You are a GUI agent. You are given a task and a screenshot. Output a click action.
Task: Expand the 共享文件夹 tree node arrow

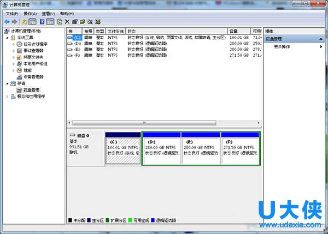click(14, 57)
